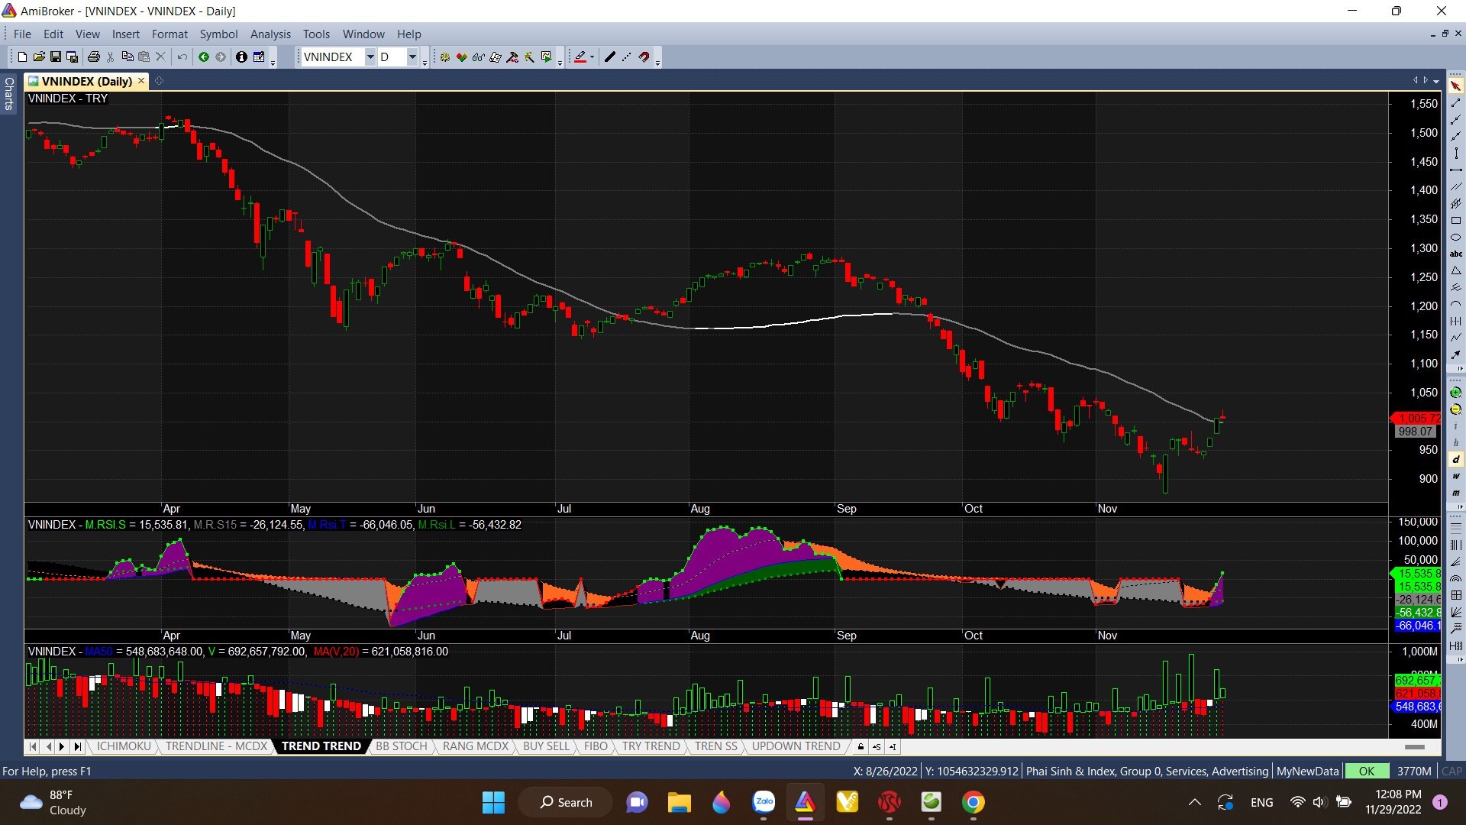Click the Windows Start button
This screenshot has height=825, width=1466.
pos(493,803)
